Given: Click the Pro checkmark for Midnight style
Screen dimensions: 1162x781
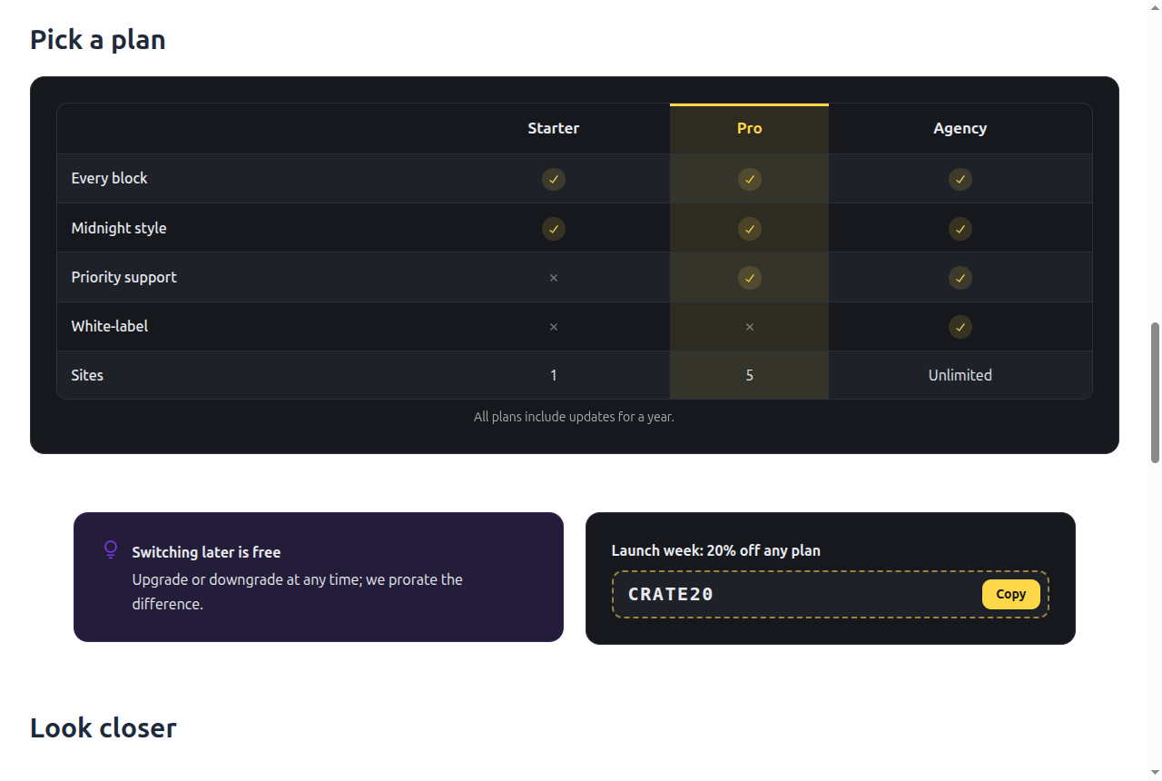Looking at the screenshot, I should [749, 228].
